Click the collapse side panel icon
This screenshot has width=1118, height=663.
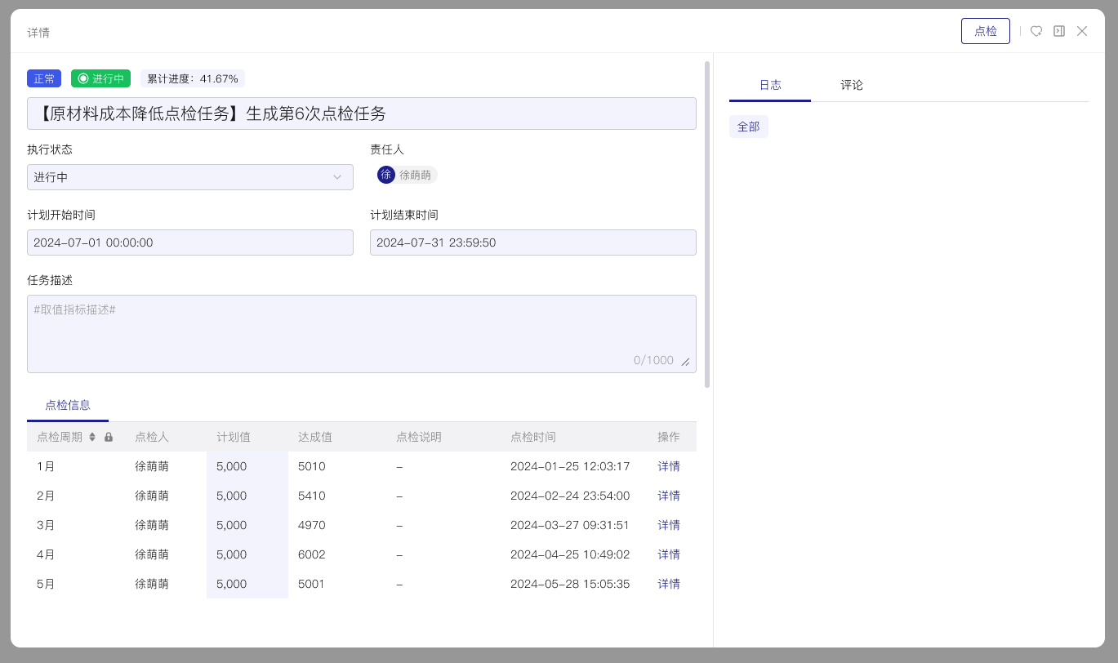pos(1059,31)
